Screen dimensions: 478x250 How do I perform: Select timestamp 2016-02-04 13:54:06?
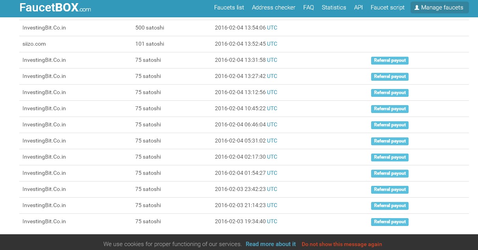point(240,28)
